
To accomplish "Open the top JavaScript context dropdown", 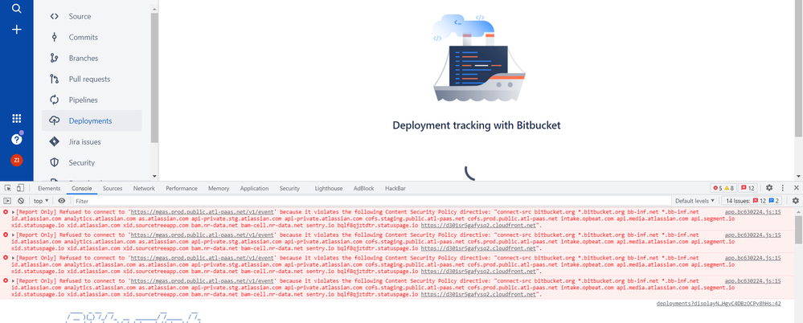I will point(40,201).
